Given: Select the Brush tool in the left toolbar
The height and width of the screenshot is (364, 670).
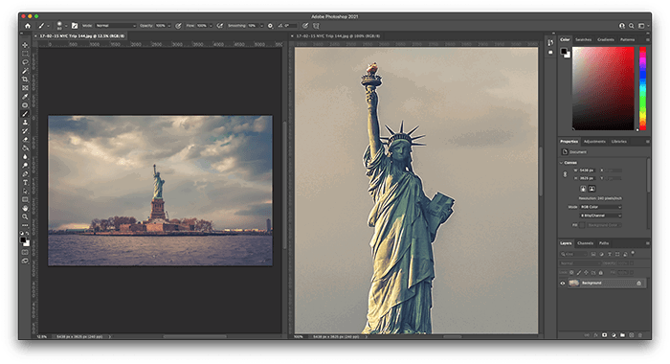Looking at the screenshot, I should point(25,114).
